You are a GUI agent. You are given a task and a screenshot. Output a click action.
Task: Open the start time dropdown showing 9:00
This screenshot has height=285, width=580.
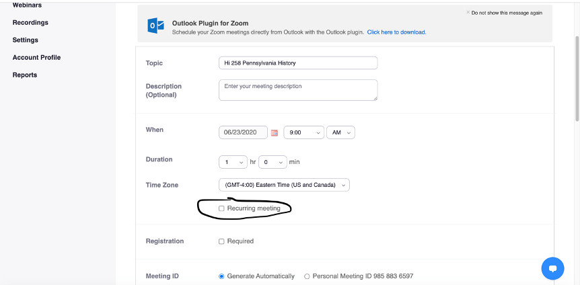[x=303, y=133]
